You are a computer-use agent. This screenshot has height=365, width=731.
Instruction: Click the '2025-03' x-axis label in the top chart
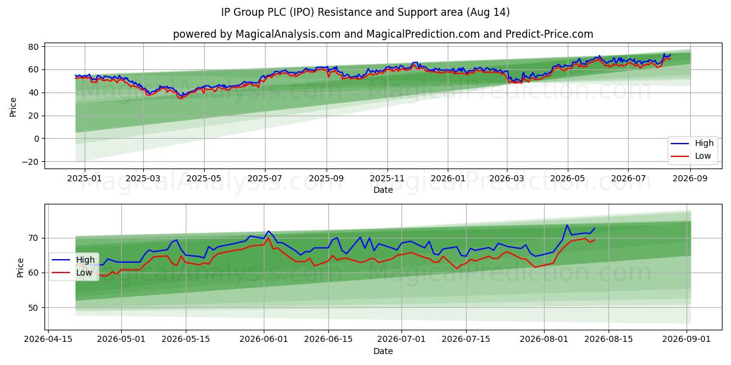[143, 178]
